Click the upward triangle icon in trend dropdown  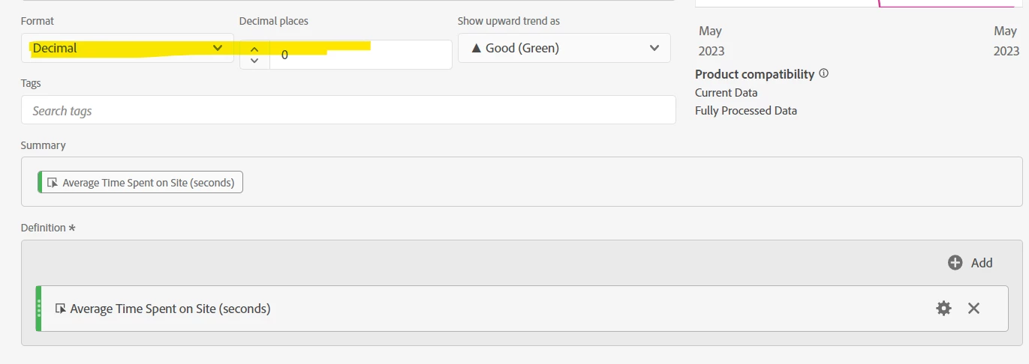coord(476,48)
